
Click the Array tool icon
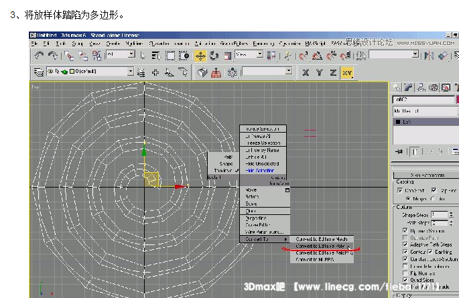[x=232, y=72]
